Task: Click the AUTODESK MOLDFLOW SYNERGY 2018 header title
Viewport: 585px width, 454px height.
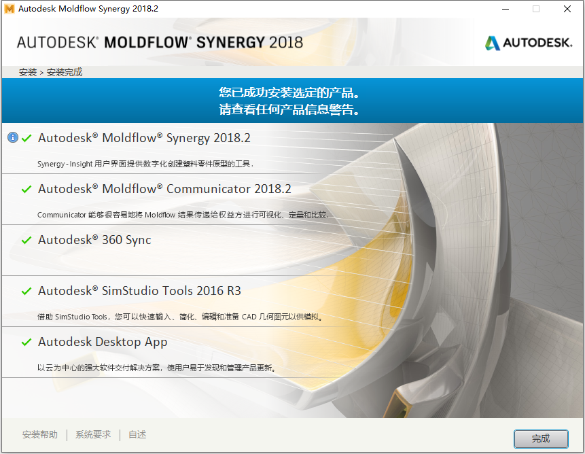Action: point(160,43)
